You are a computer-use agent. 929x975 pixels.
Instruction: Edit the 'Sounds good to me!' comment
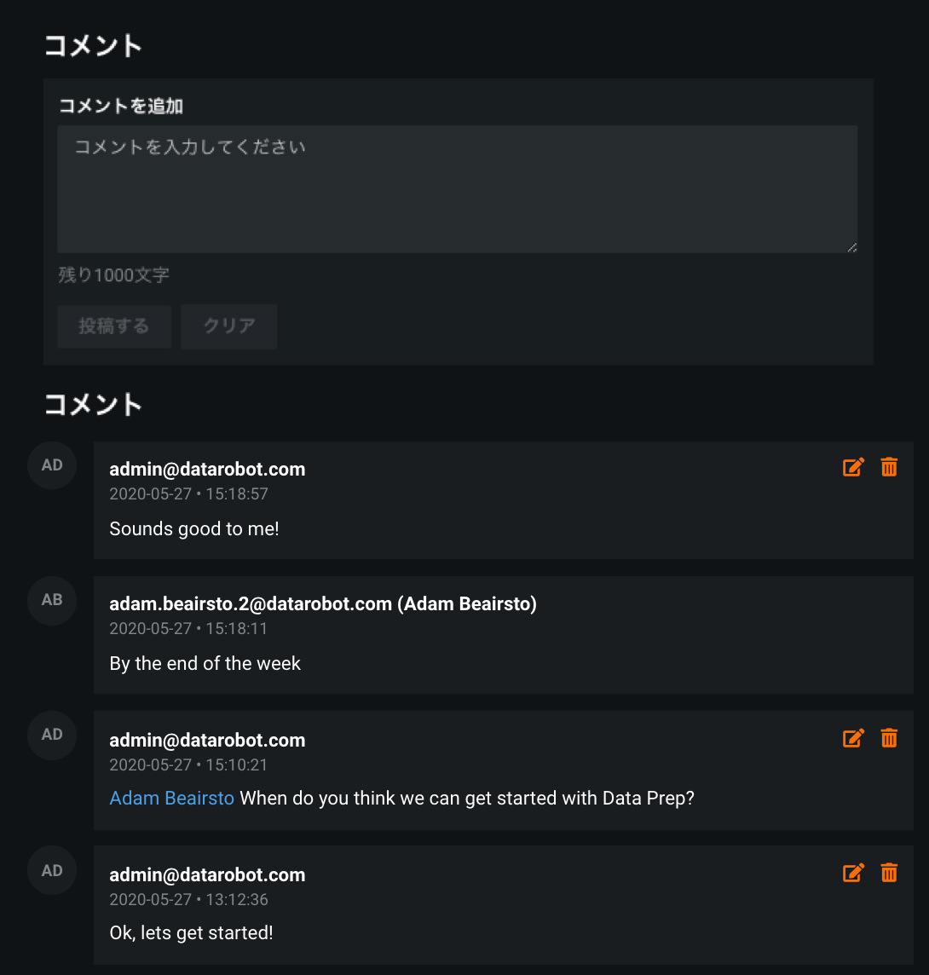pyautogui.click(x=853, y=467)
